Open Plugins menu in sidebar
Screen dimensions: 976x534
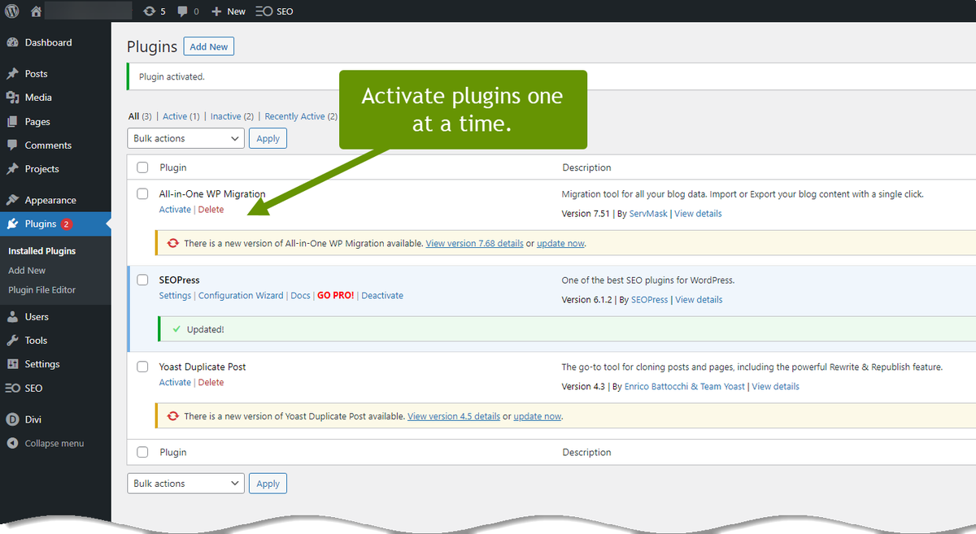pyautogui.click(x=41, y=224)
